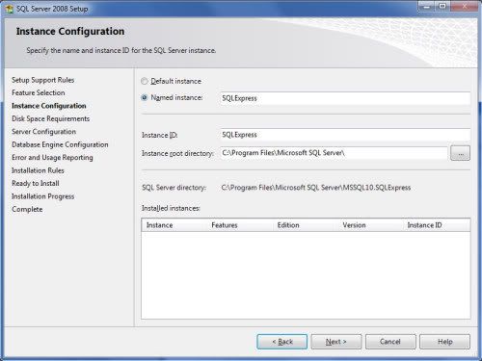Open the root directory browse (...) button
This screenshot has height=361, width=482.
[460, 153]
